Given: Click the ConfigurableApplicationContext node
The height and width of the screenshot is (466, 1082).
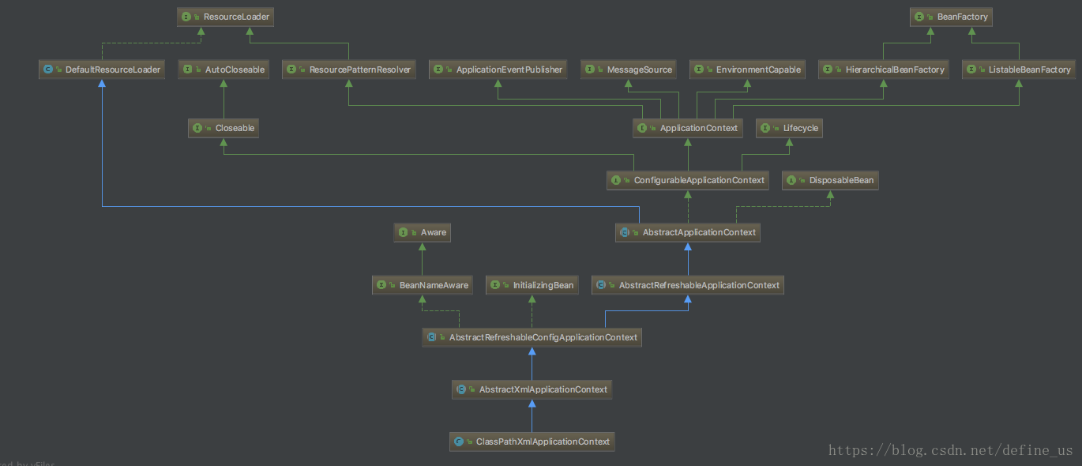Looking at the screenshot, I should click(x=688, y=180).
